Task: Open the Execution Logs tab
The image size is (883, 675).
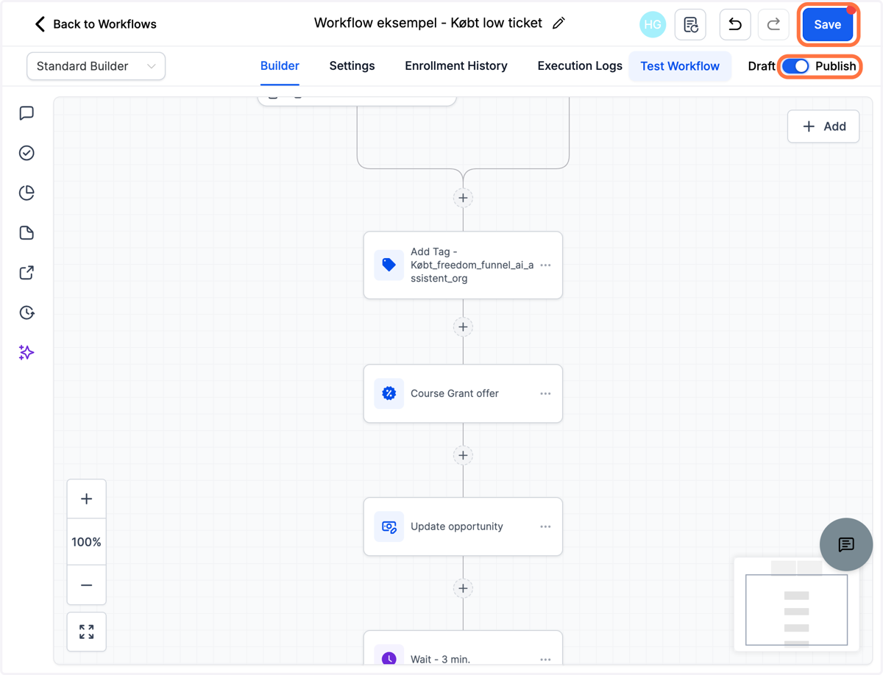Action: point(580,66)
